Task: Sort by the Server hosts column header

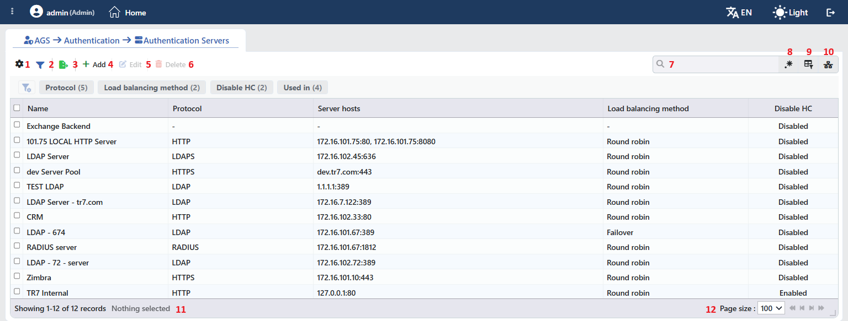Action: 339,108
